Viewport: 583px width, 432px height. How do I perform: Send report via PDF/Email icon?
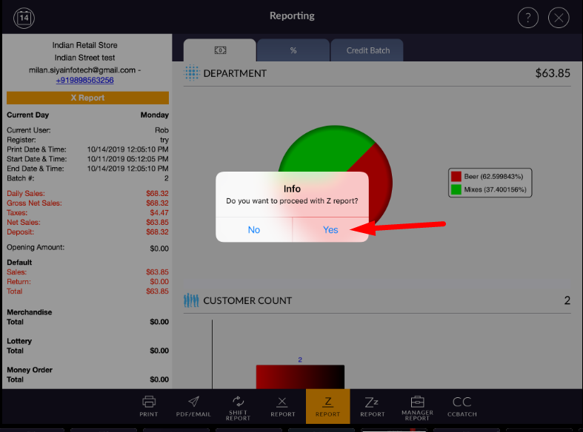point(193,405)
